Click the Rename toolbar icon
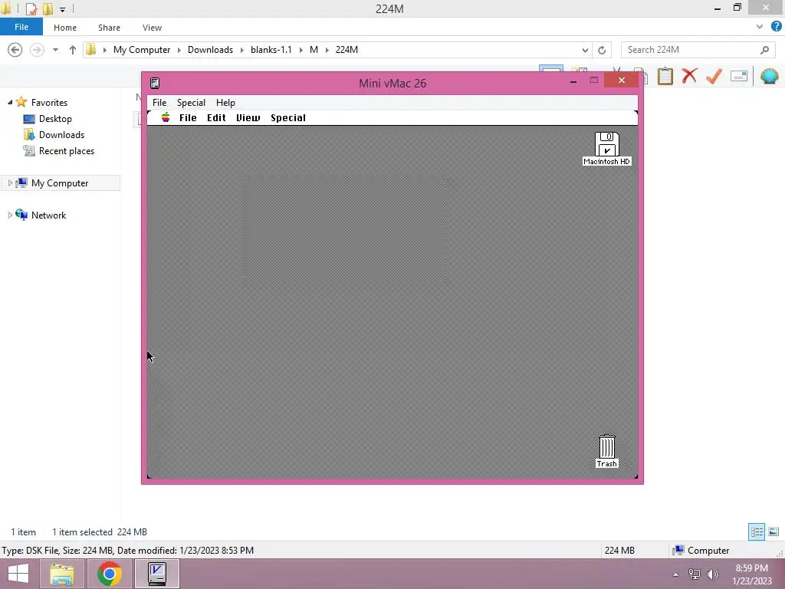This screenshot has width=785, height=589. (x=739, y=76)
